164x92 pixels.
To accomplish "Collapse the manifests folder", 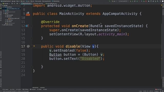I will click(4, 7).
